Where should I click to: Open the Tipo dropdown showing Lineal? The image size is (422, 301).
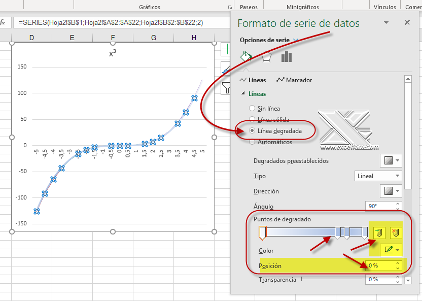pos(377,176)
